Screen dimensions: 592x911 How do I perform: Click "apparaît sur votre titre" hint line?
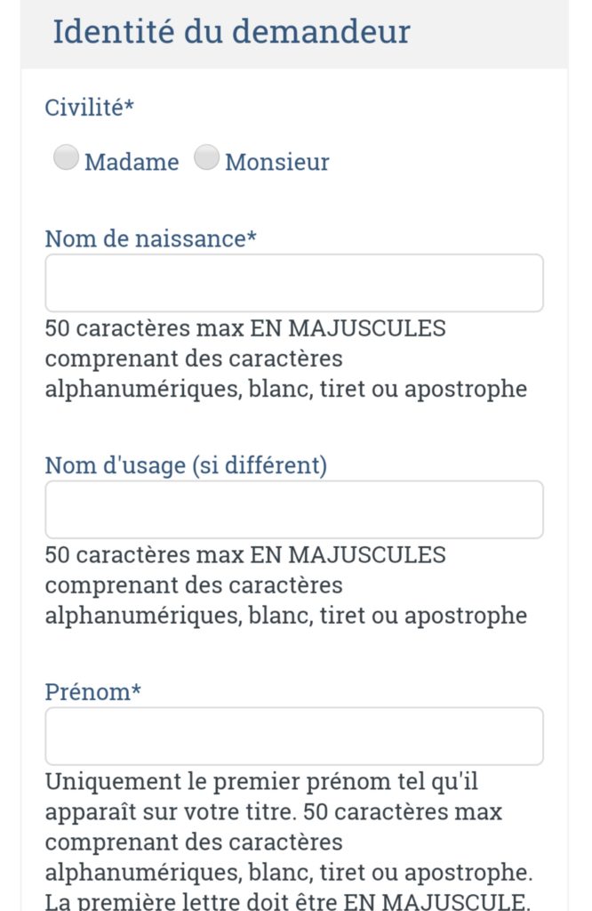(274, 811)
